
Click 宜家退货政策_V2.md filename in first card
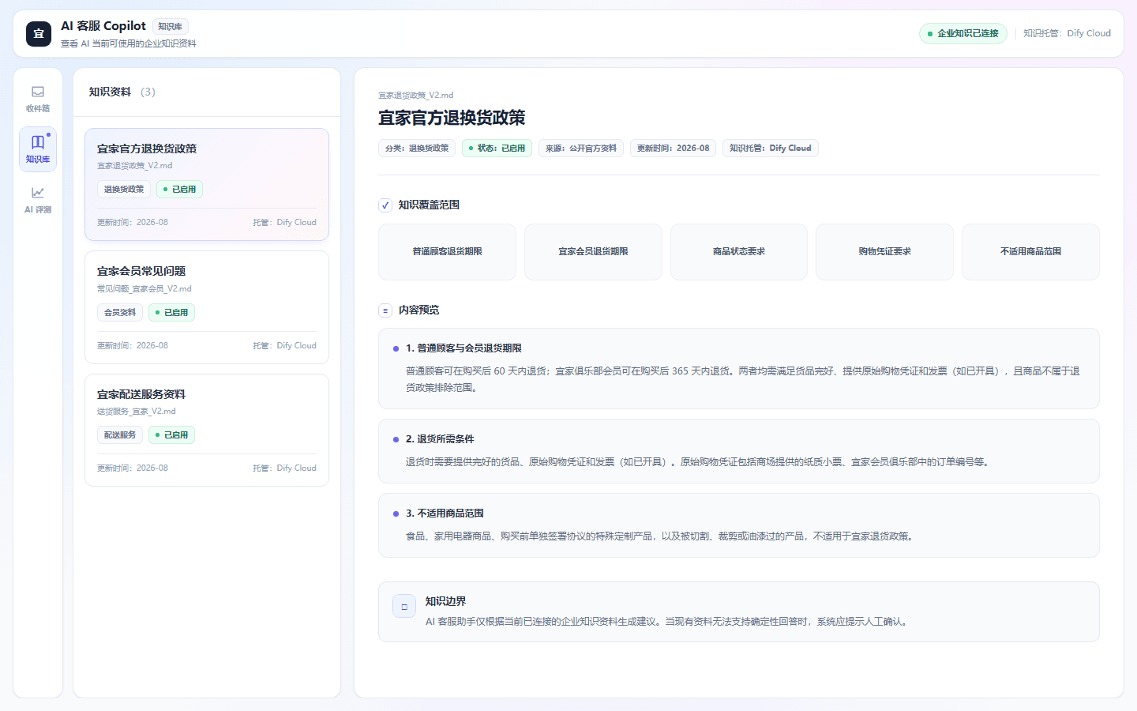(134, 166)
